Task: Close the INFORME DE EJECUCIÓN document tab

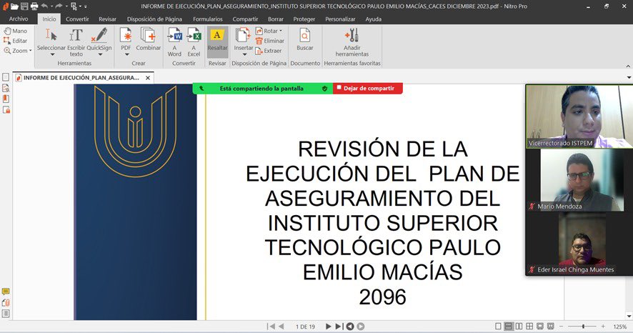Action: (x=148, y=78)
